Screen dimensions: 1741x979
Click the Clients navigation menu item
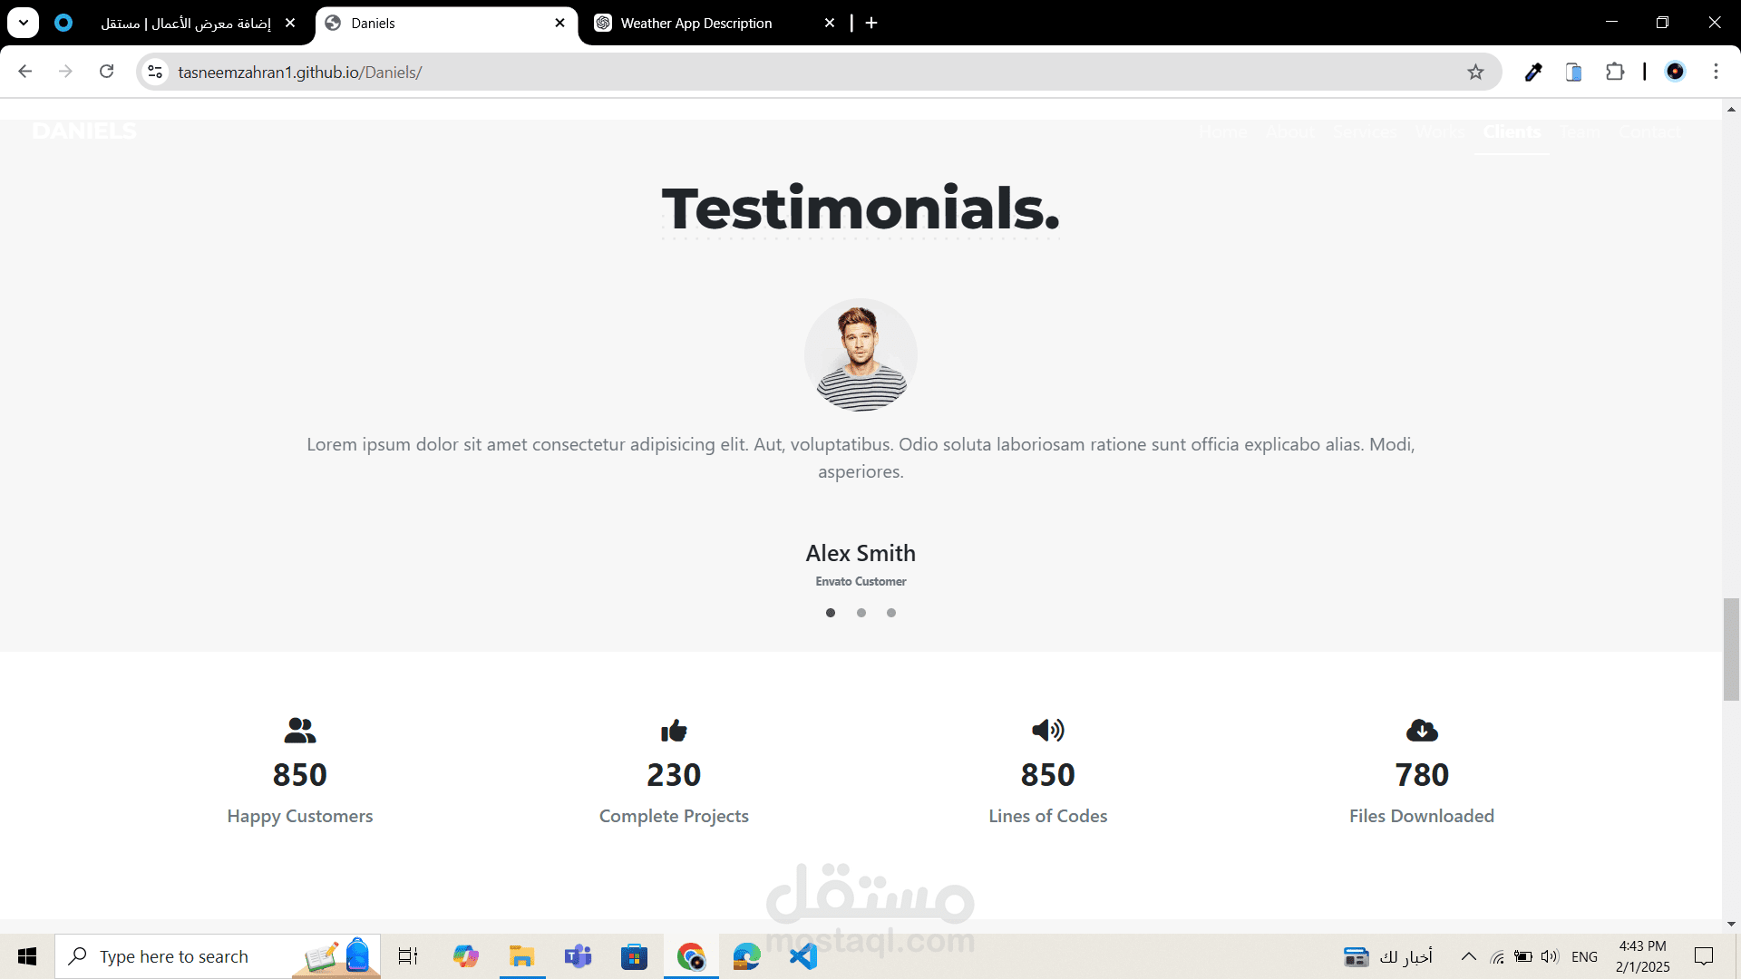coord(1511,132)
